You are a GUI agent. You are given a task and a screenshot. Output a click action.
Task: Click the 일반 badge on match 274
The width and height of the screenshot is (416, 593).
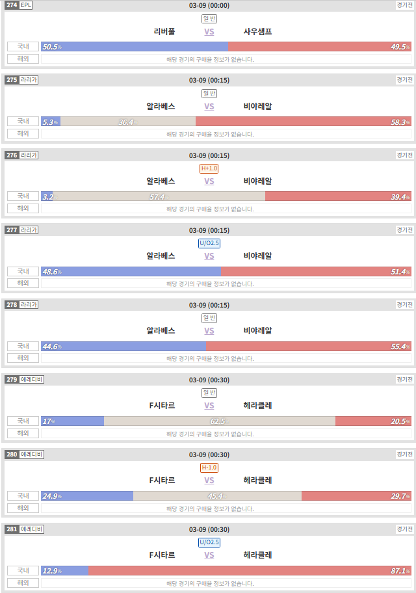pyautogui.click(x=209, y=18)
